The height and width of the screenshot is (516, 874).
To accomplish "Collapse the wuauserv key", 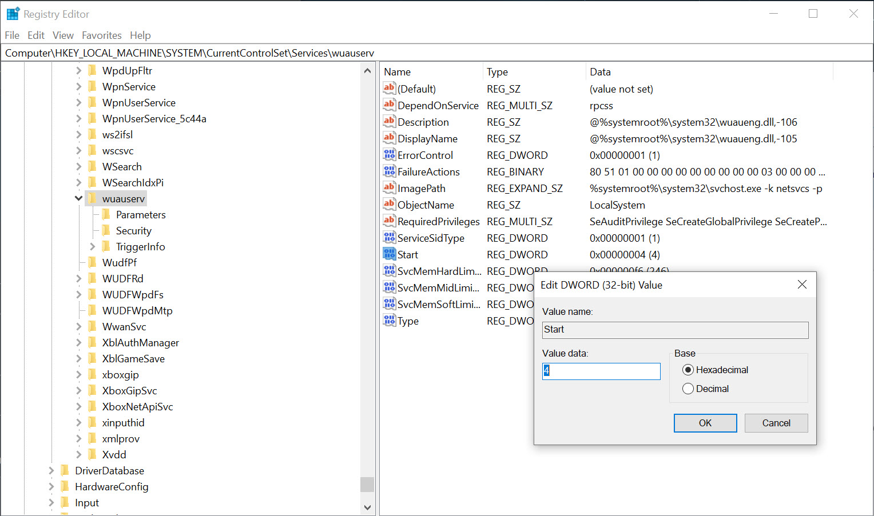I will coord(78,198).
